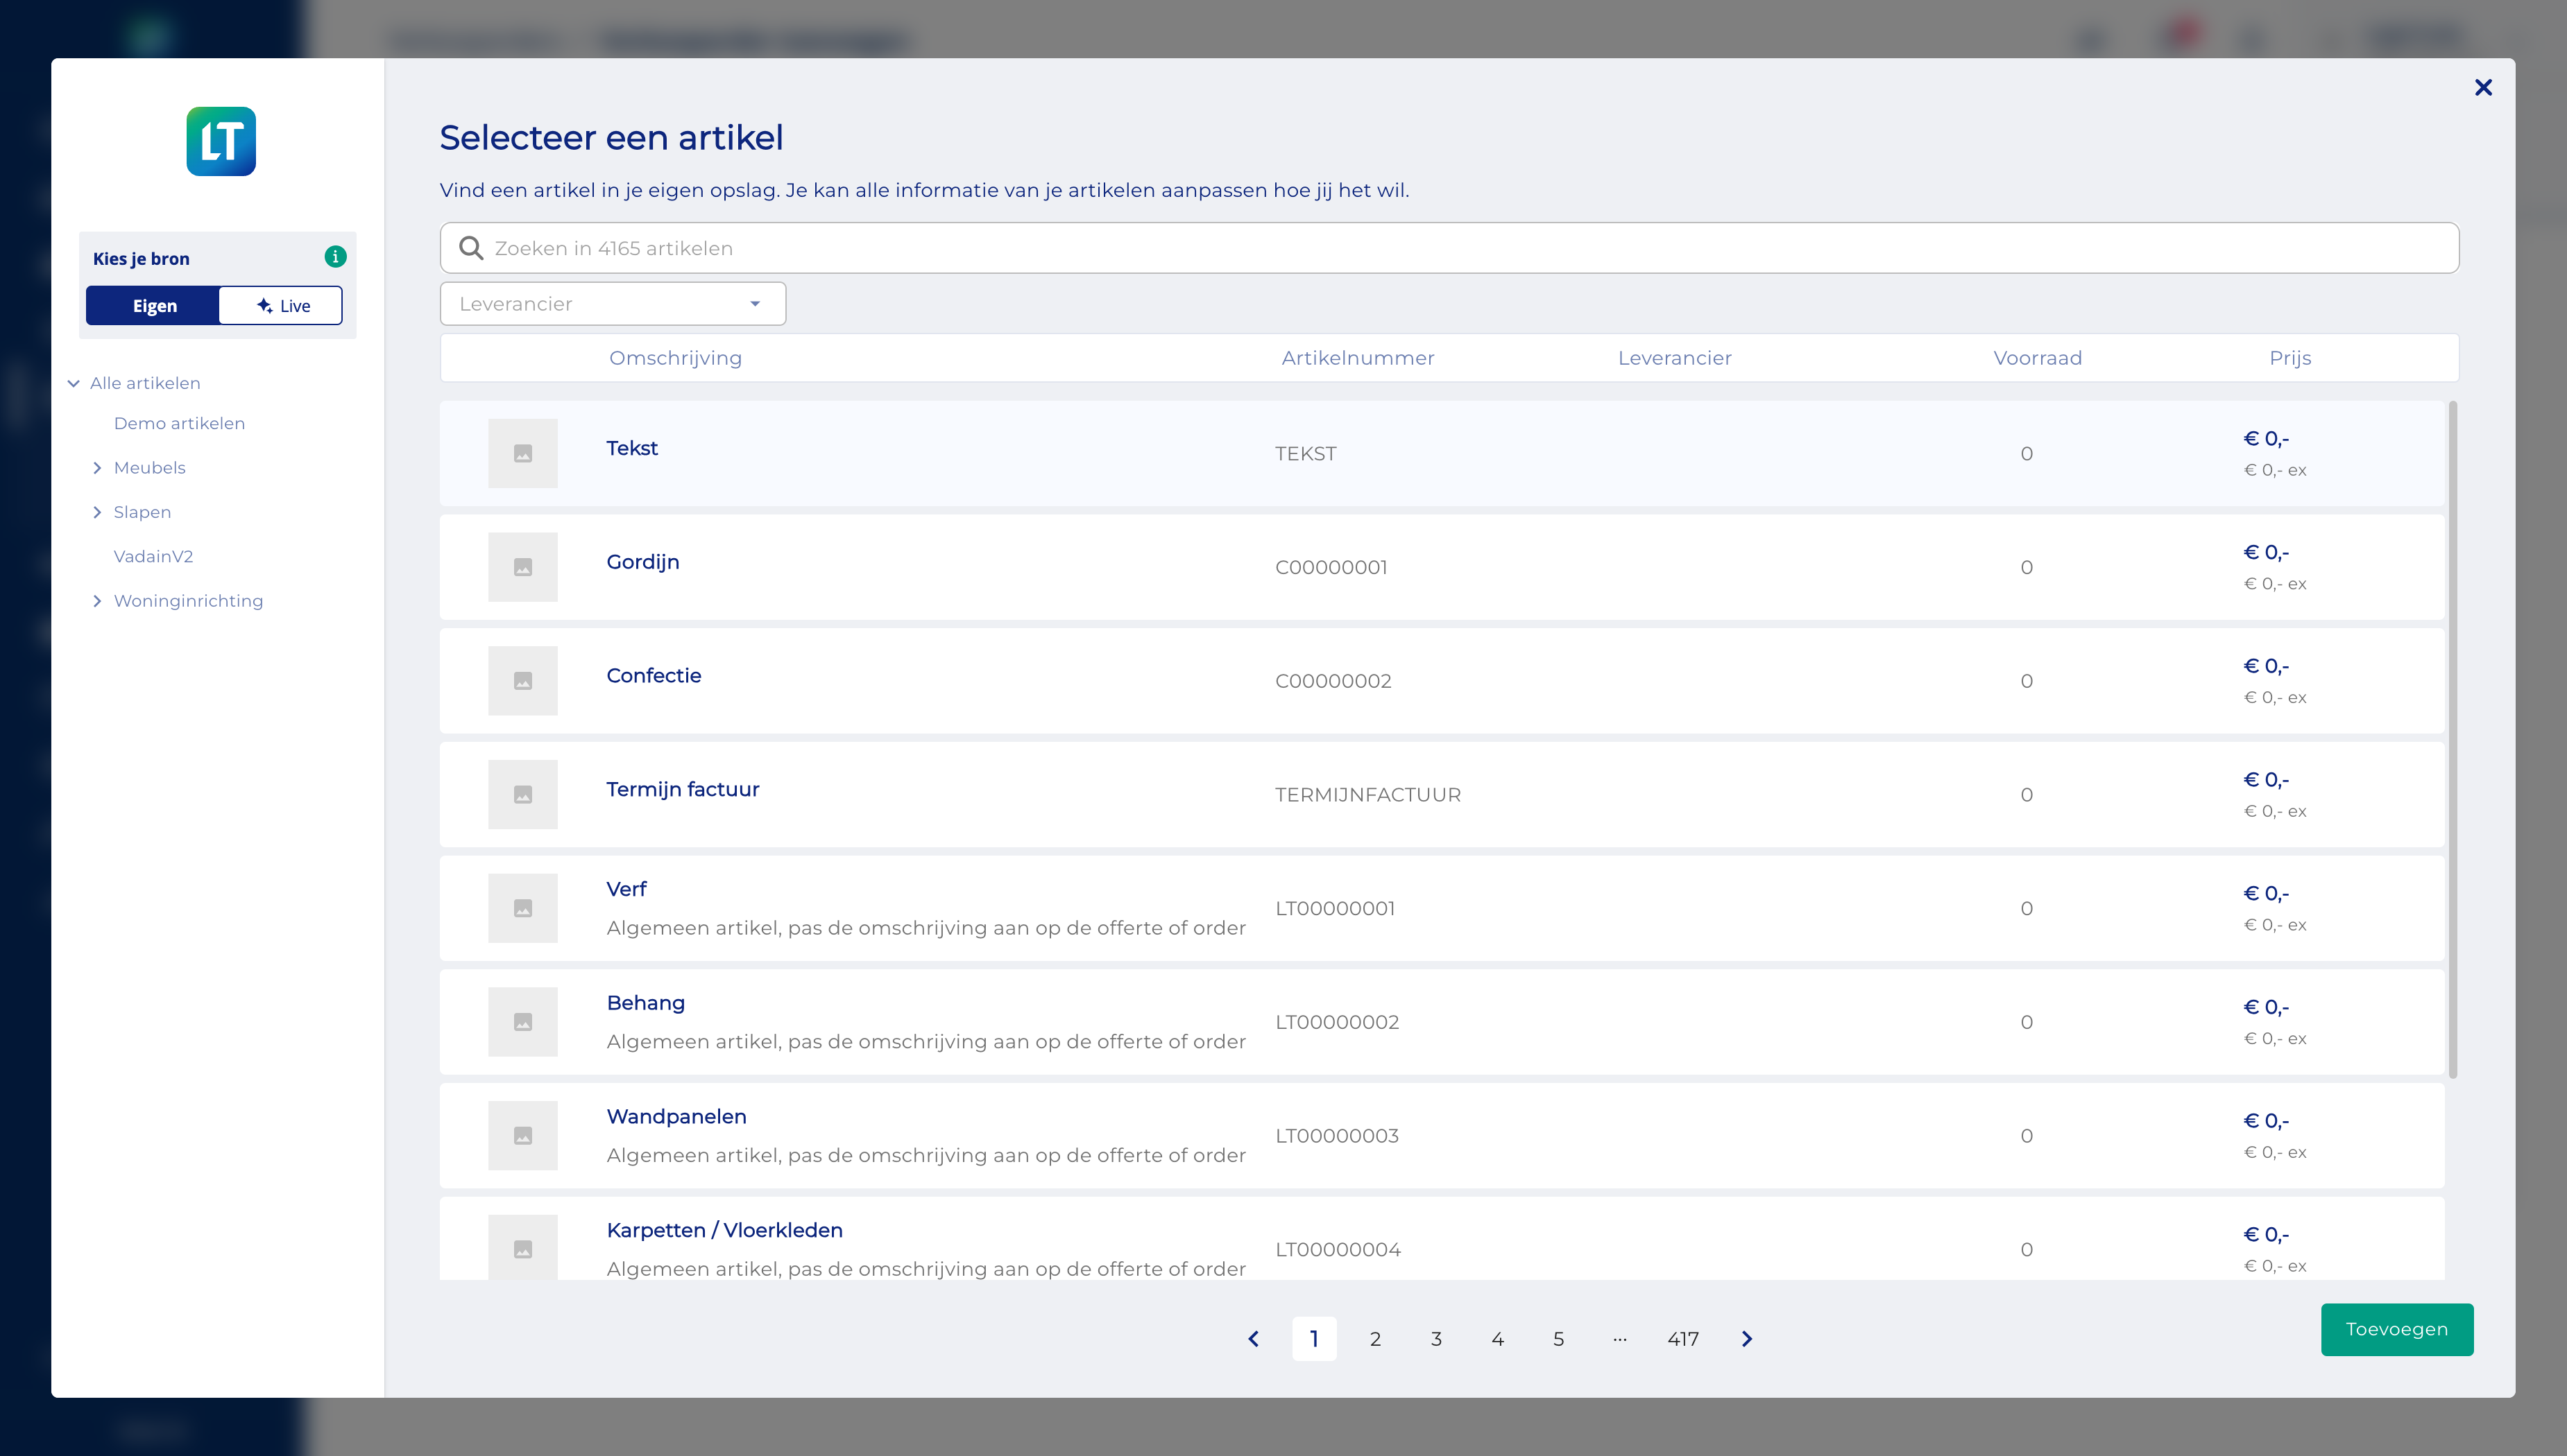Click the Verf image placeholder thumbnail
This screenshot has height=1456, width=2567.
click(523, 908)
